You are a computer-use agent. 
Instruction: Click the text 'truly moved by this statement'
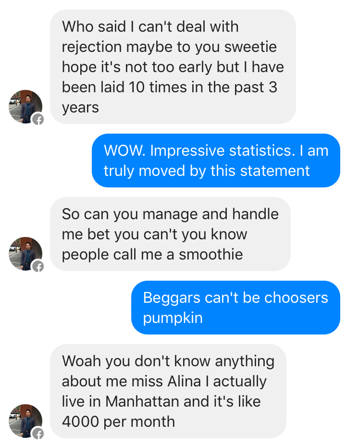207,171
